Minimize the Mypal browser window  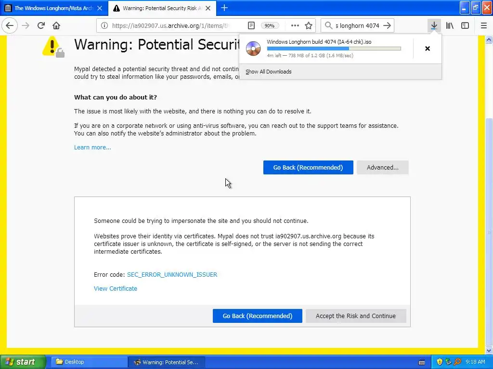[x=465, y=8]
